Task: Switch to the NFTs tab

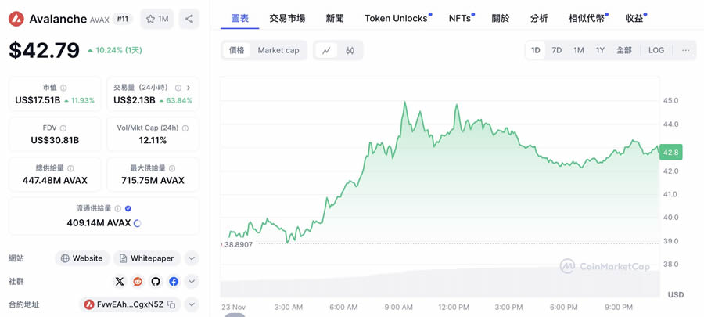Action: (x=460, y=18)
